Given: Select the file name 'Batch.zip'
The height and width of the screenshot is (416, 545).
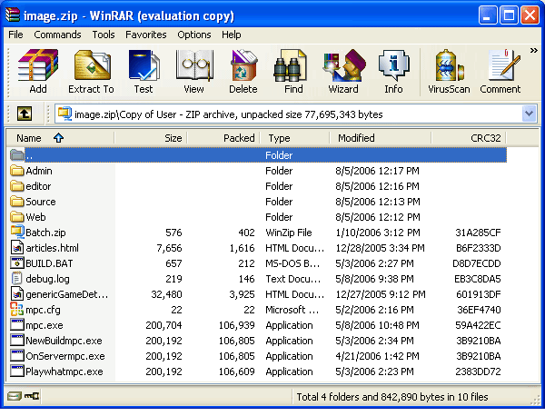Looking at the screenshot, I should coord(45,233).
